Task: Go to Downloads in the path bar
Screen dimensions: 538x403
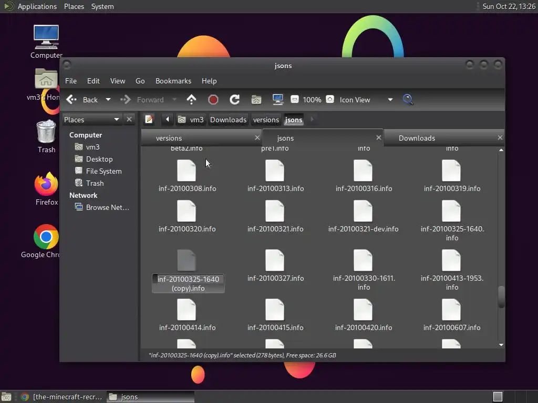Action: [228, 120]
